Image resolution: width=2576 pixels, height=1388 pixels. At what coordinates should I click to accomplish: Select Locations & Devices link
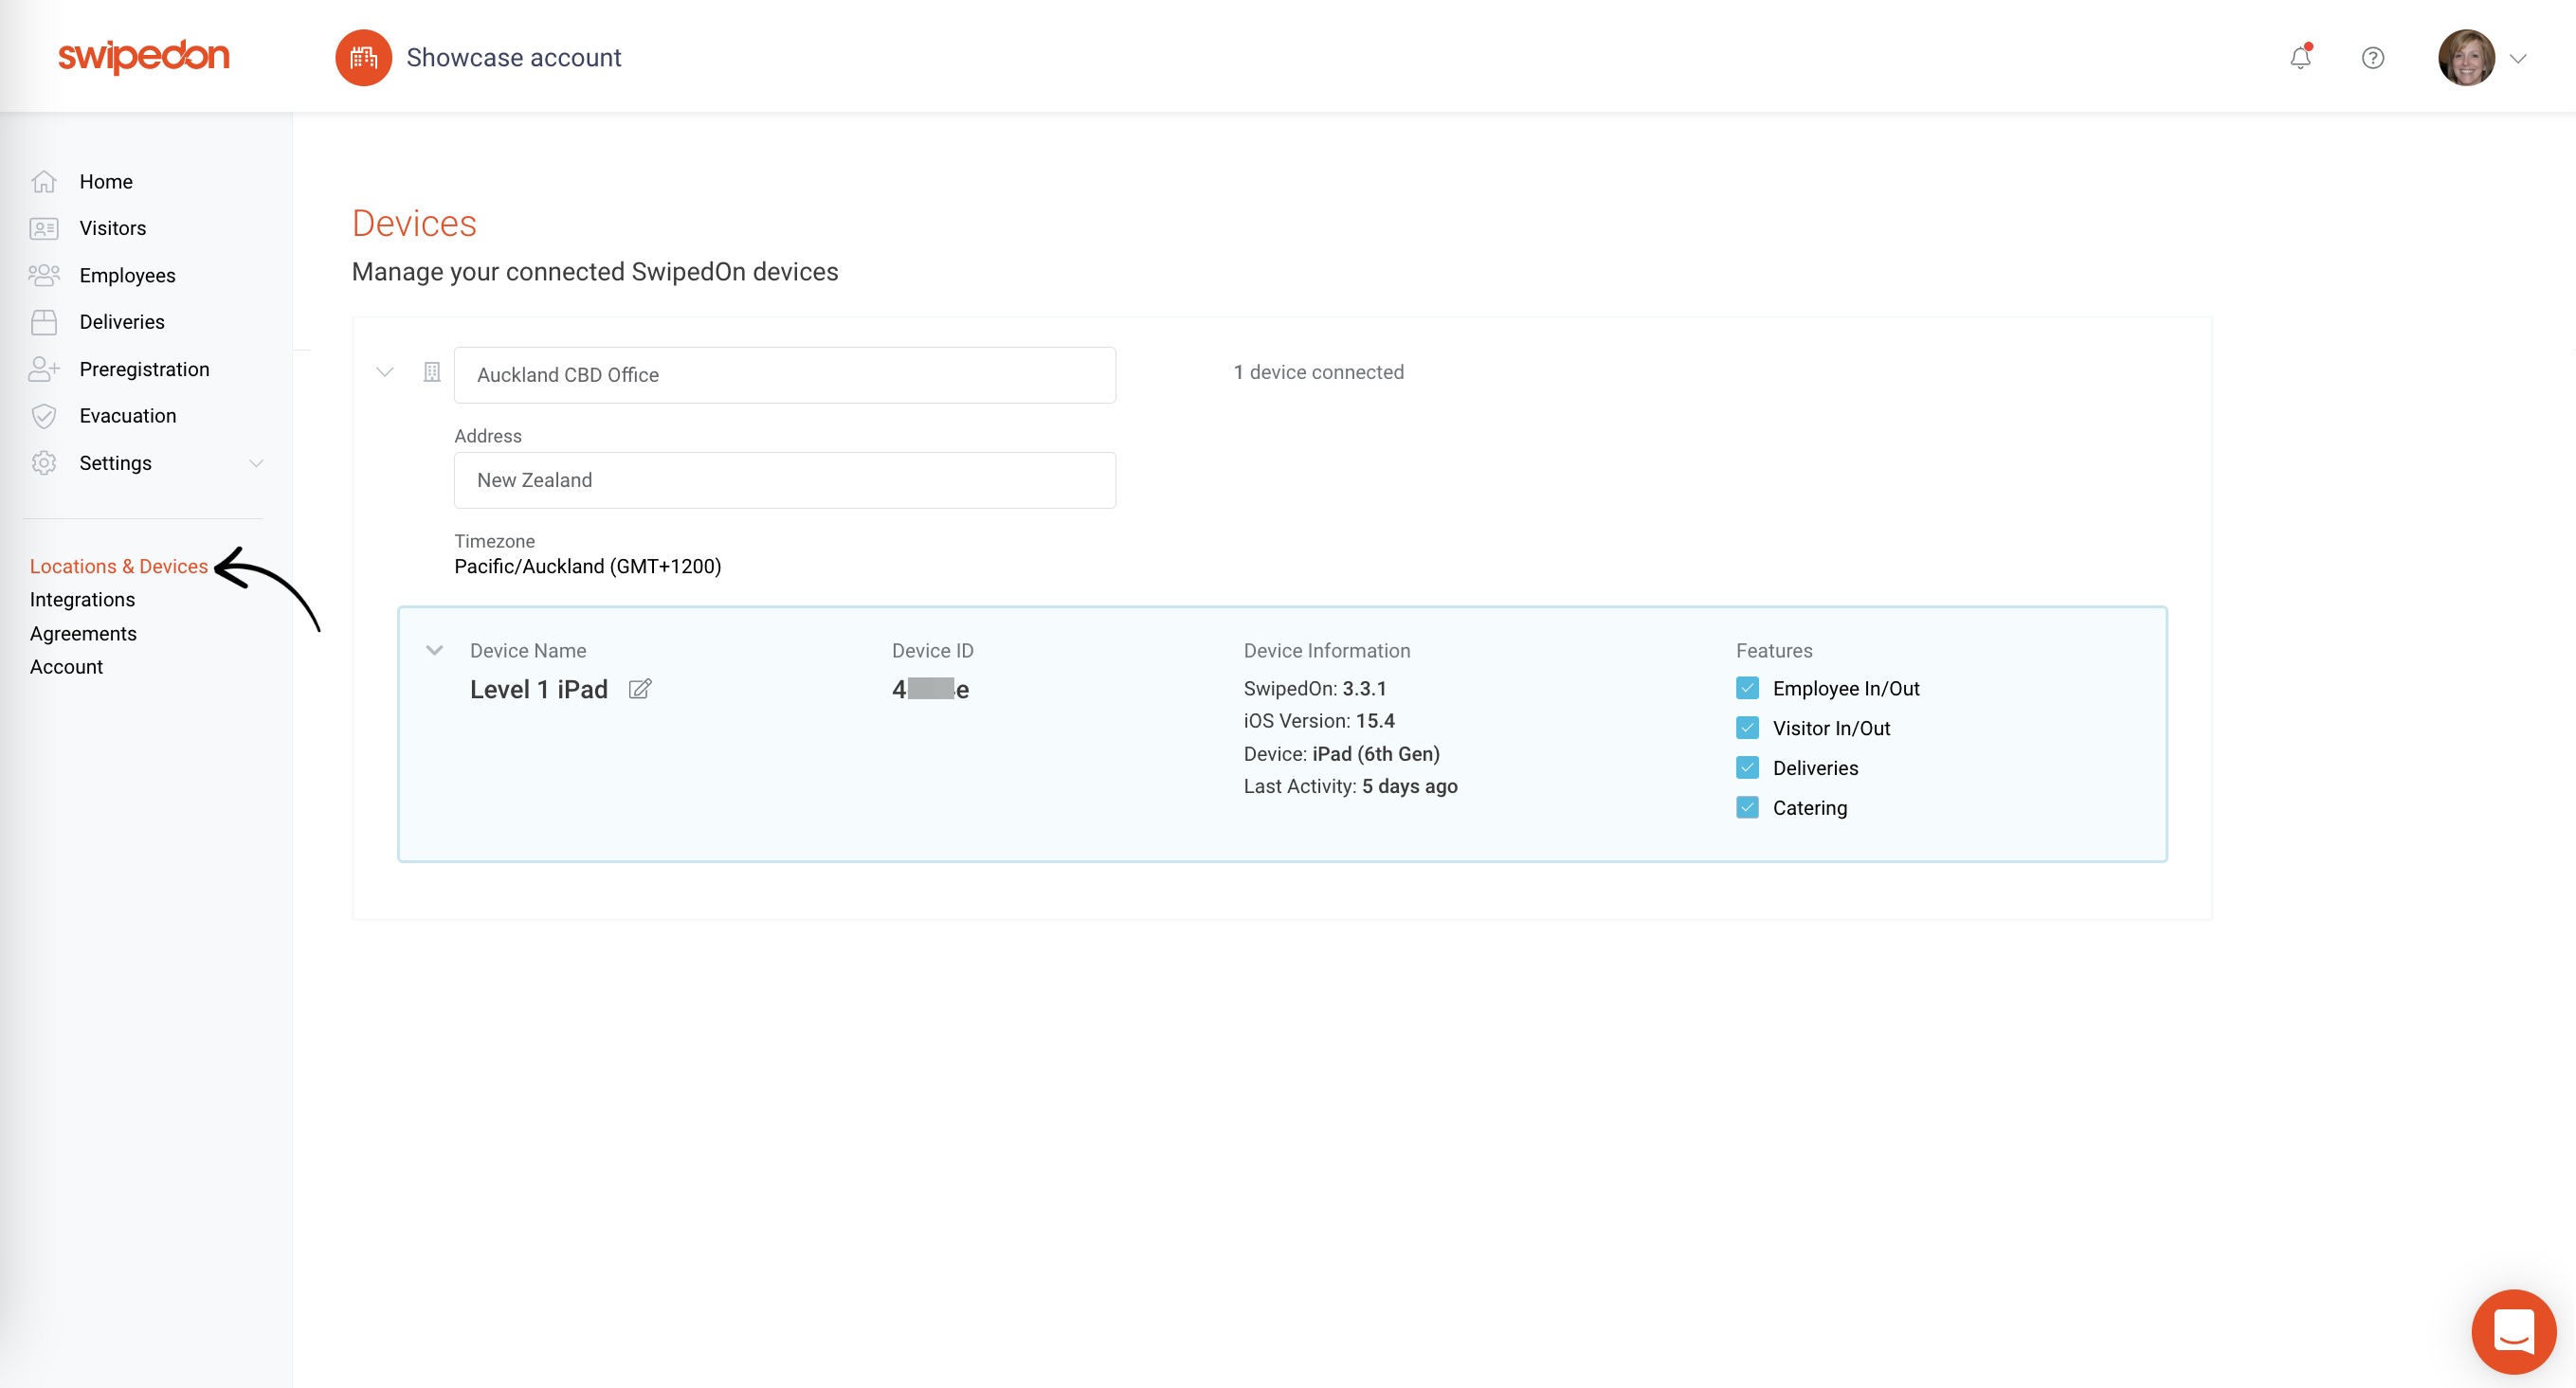tap(119, 566)
